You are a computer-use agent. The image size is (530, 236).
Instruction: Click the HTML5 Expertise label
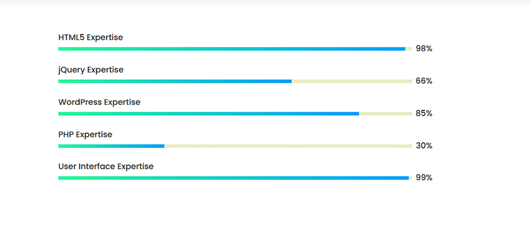pyautogui.click(x=91, y=38)
